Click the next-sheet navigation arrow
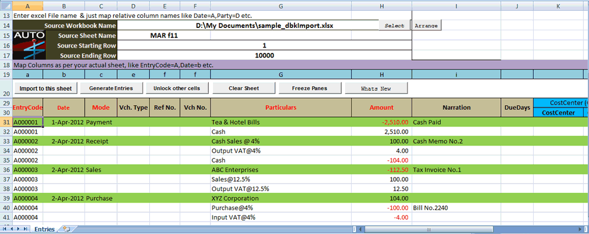This screenshot has width=589, height=234. pos(18,229)
